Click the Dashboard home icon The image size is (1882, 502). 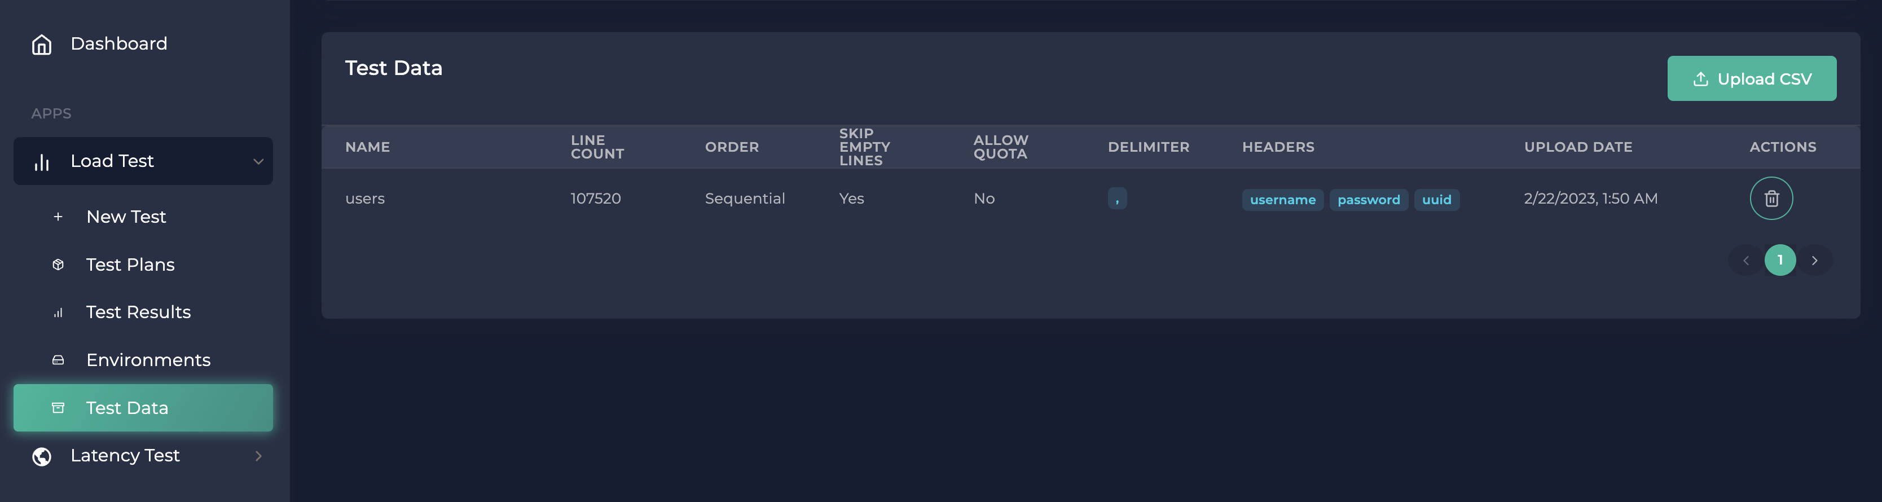pyautogui.click(x=42, y=45)
